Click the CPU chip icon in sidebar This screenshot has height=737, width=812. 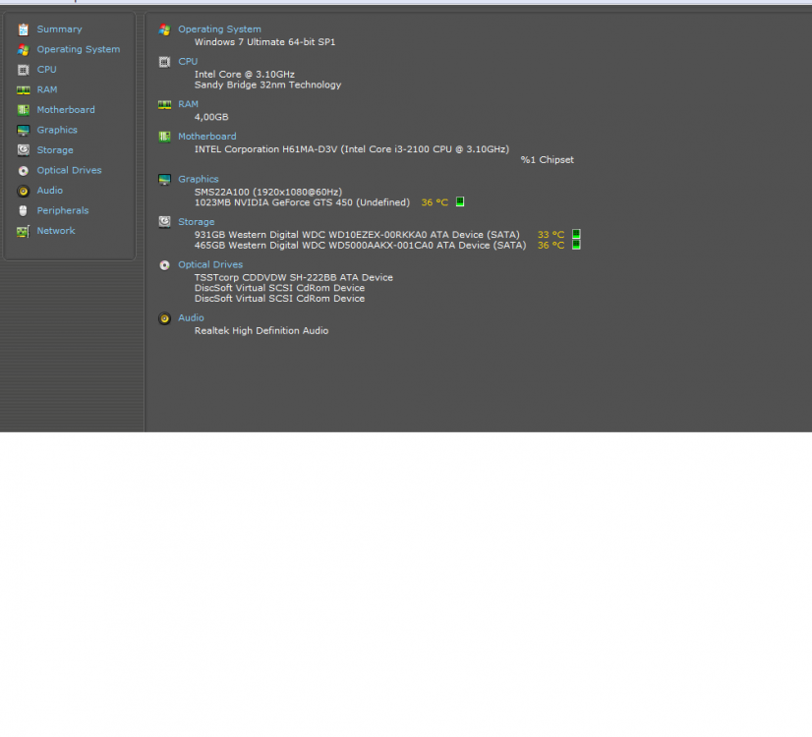[x=24, y=70]
